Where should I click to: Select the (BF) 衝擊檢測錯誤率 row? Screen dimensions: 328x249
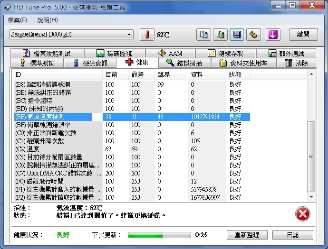[x=131, y=125]
